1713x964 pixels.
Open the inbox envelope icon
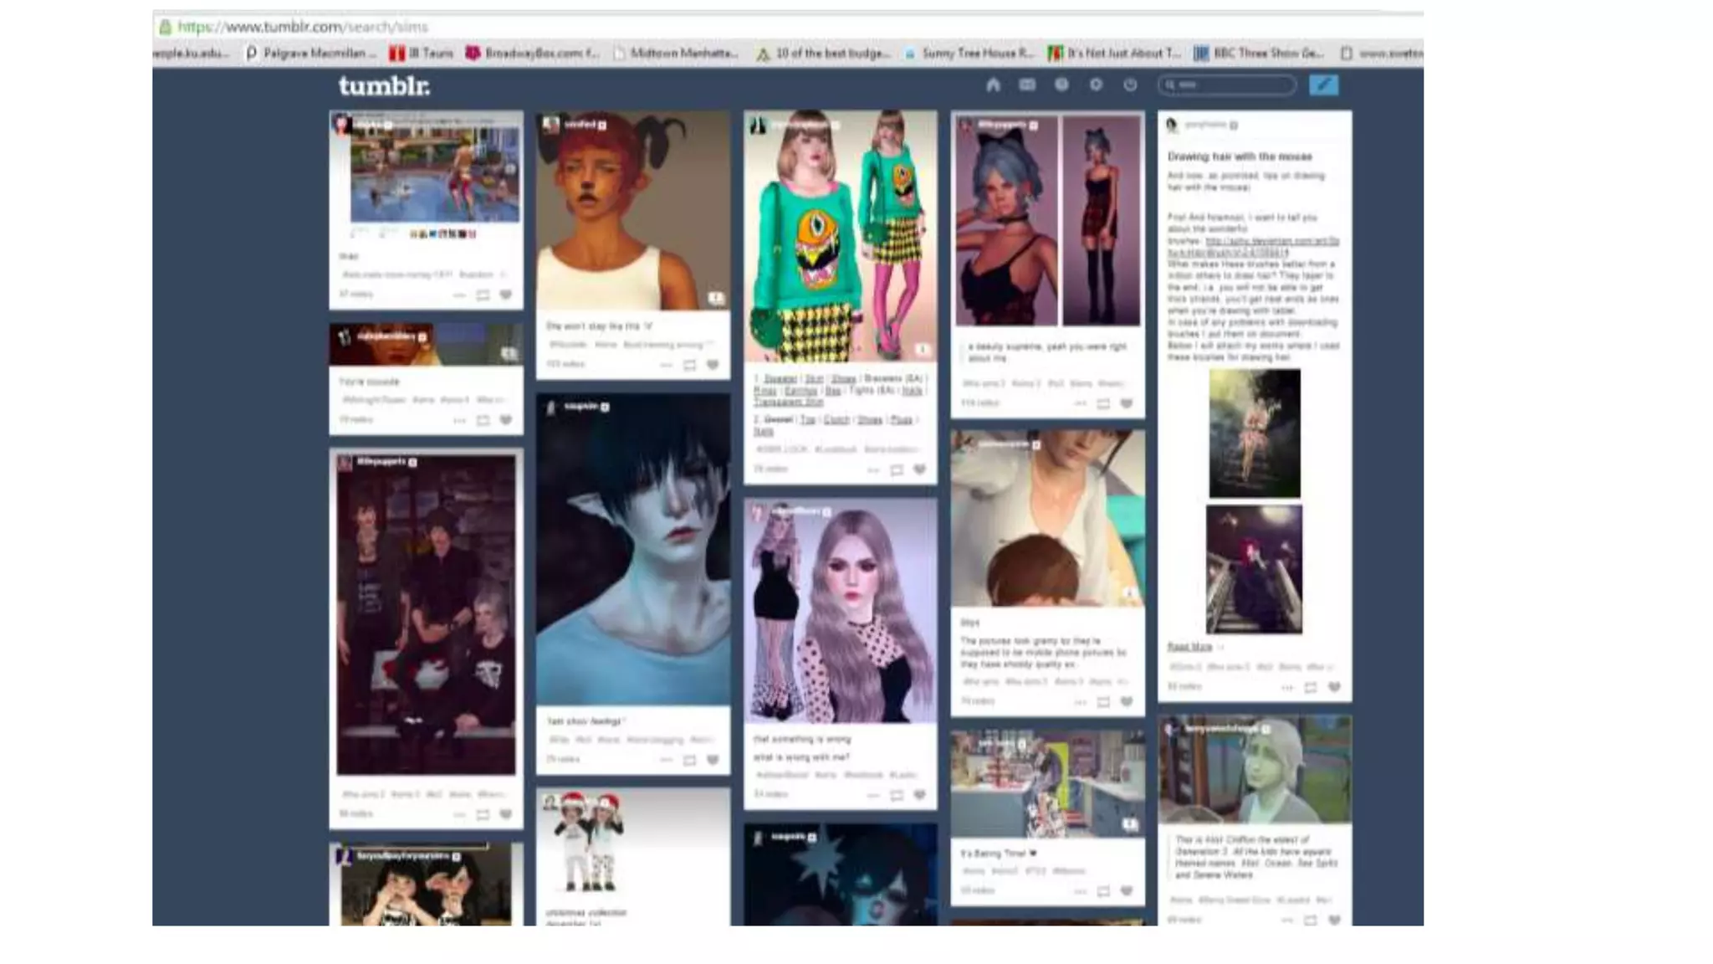1027,85
